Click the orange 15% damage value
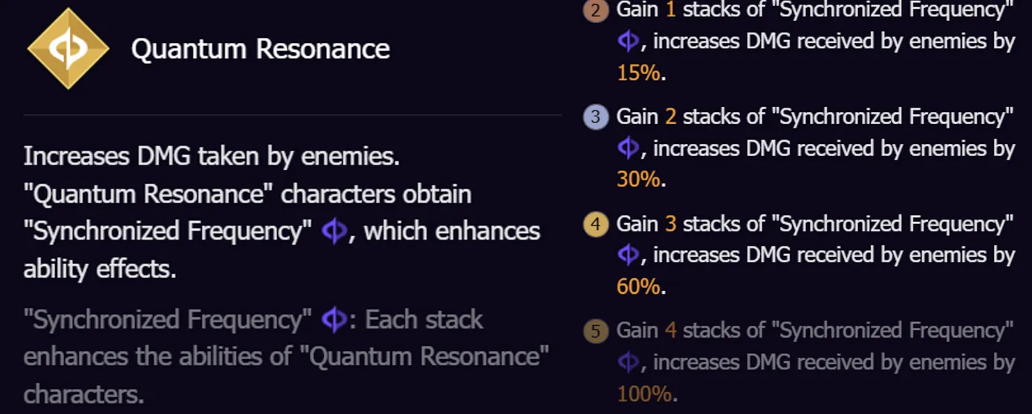The image size is (1032, 414). click(x=637, y=73)
